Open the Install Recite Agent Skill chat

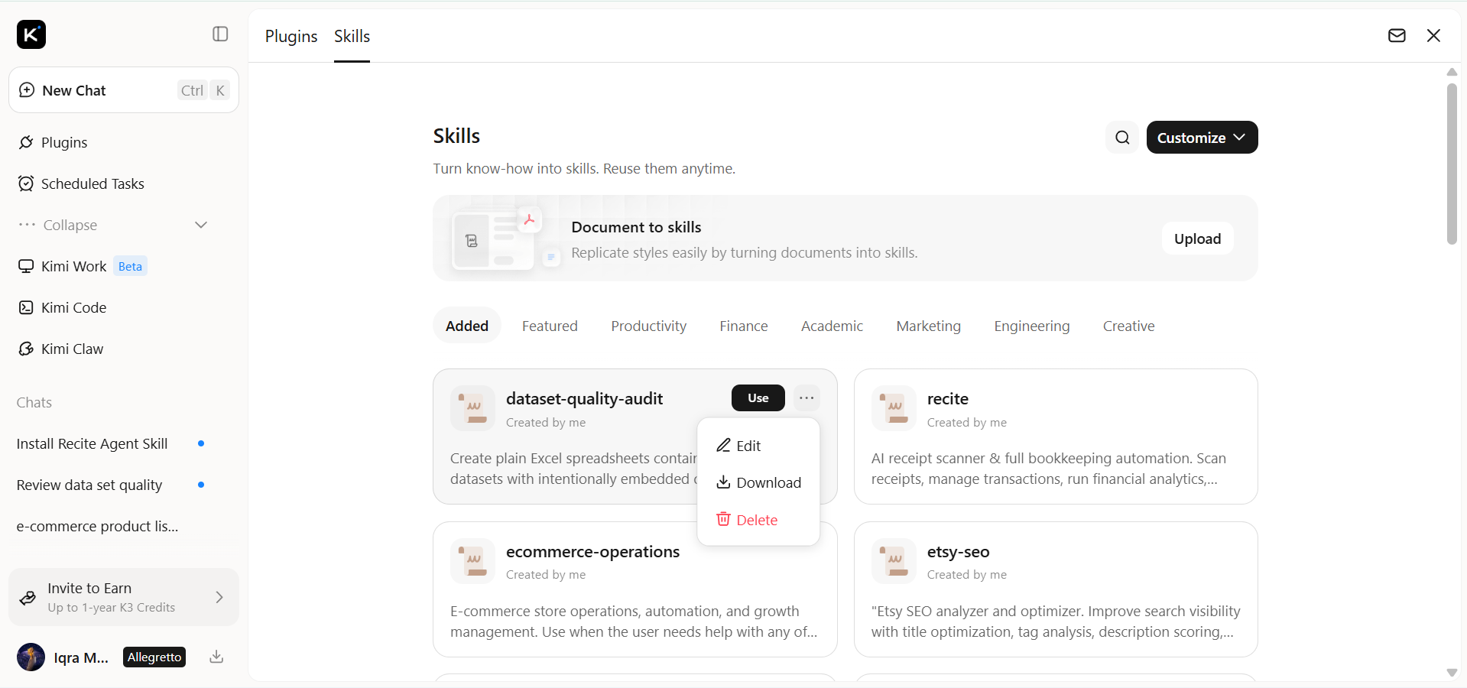point(92,443)
